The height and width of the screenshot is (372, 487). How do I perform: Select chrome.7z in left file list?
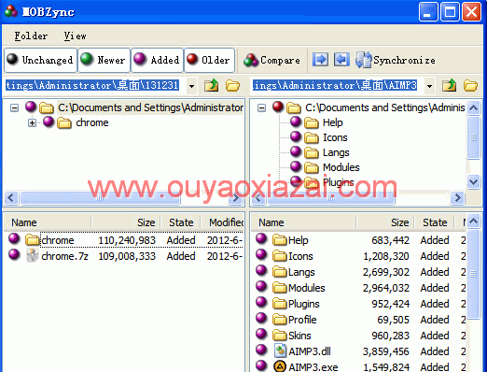(64, 256)
